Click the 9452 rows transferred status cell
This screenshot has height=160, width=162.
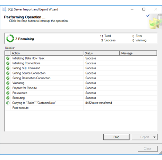pyautogui.click(x=99, y=103)
